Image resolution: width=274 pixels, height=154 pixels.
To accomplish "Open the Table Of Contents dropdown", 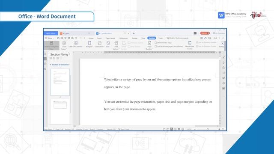I will click(76, 44).
